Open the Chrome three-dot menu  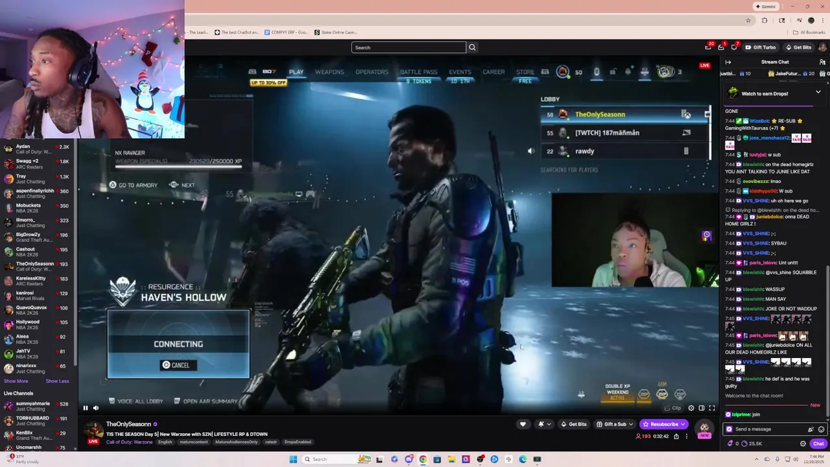(822, 20)
